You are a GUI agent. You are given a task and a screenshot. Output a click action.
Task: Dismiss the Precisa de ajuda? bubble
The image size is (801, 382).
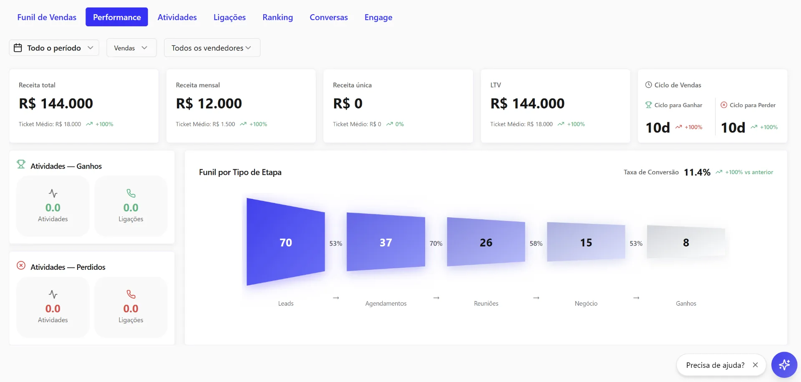(x=755, y=365)
